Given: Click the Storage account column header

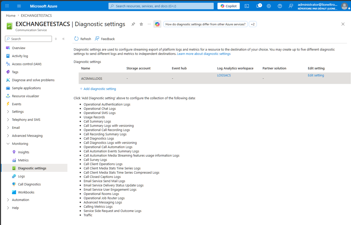Looking at the screenshot, I should 138,68.
